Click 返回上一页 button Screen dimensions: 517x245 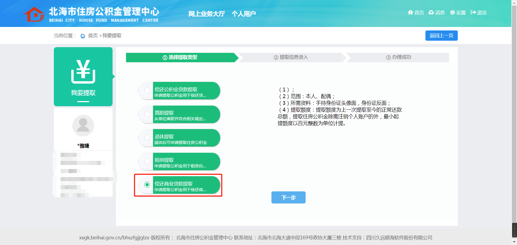coord(441,36)
